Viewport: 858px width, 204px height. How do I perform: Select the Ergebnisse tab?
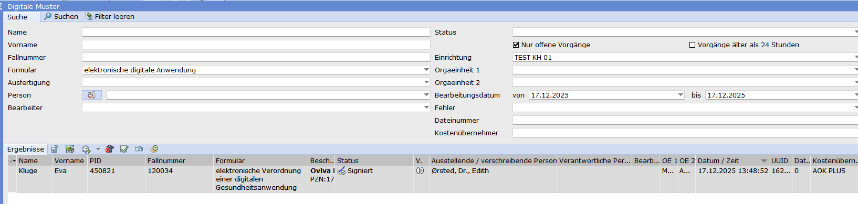pyautogui.click(x=25, y=149)
